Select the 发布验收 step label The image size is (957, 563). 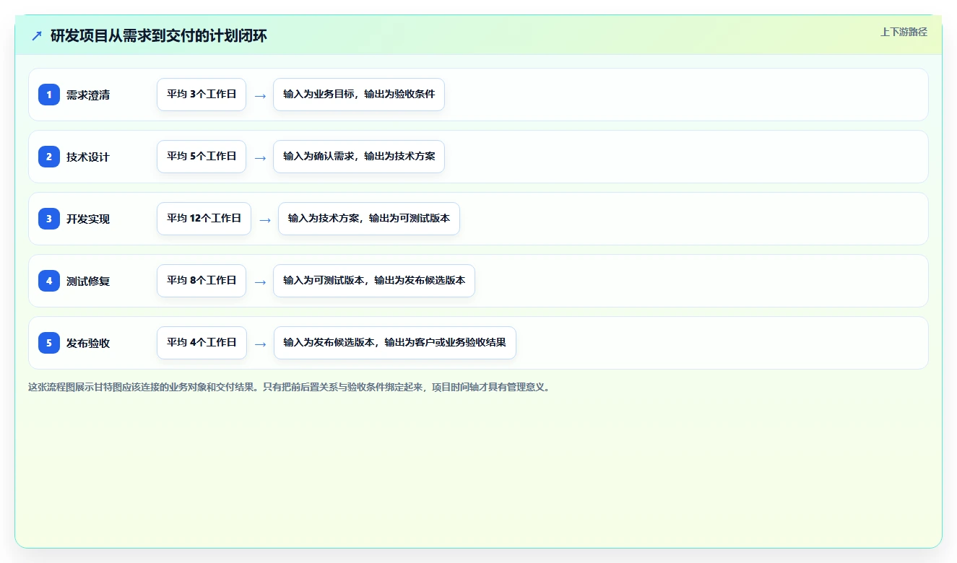[88, 343]
